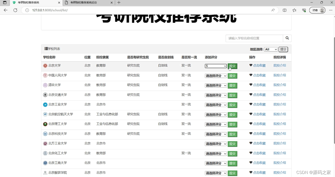Click the school name search input field
The image size is (335, 177).
tap(254, 38)
